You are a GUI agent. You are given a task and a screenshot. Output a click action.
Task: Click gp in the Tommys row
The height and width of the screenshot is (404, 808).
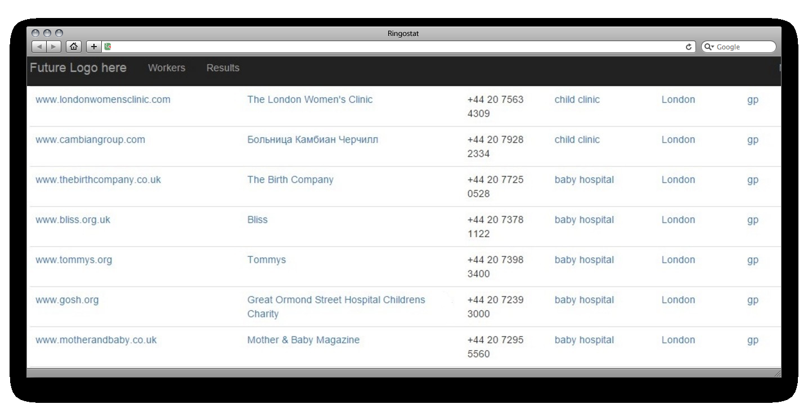click(x=753, y=260)
